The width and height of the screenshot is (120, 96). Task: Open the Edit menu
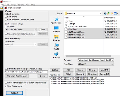coord(7,5)
